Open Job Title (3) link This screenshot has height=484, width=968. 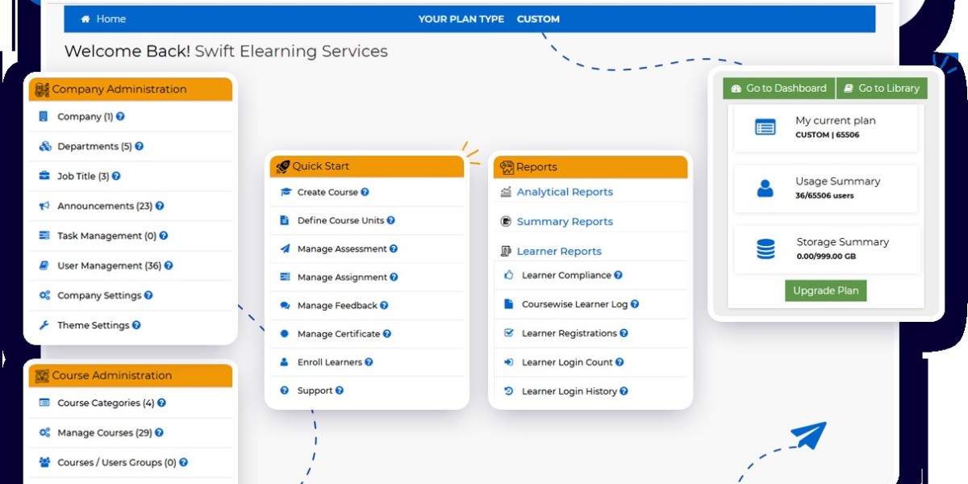pyautogui.click(x=83, y=176)
